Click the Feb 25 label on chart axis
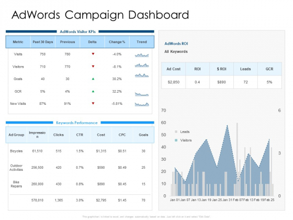The width and height of the screenshot is (293, 220). (x=269, y=200)
